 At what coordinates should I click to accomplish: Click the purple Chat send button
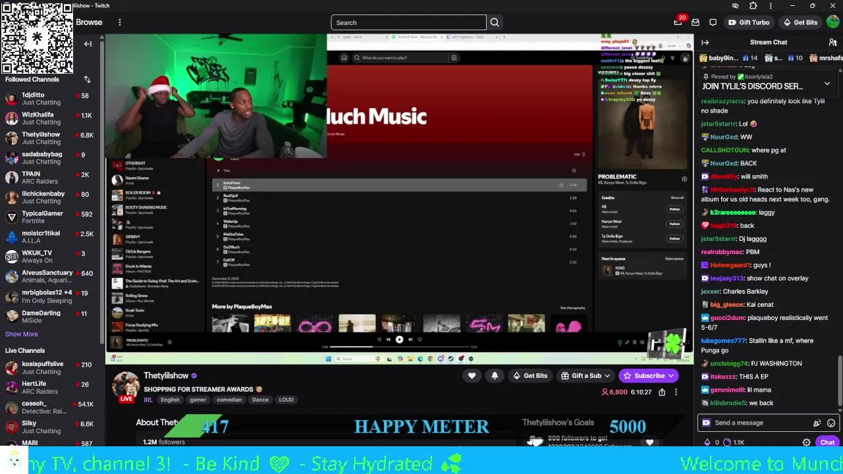tap(827, 442)
